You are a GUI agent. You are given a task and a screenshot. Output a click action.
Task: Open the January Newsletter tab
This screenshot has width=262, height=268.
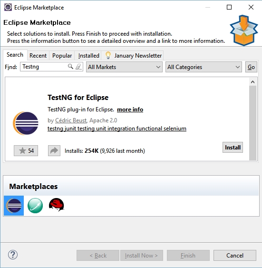tap(133, 56)
